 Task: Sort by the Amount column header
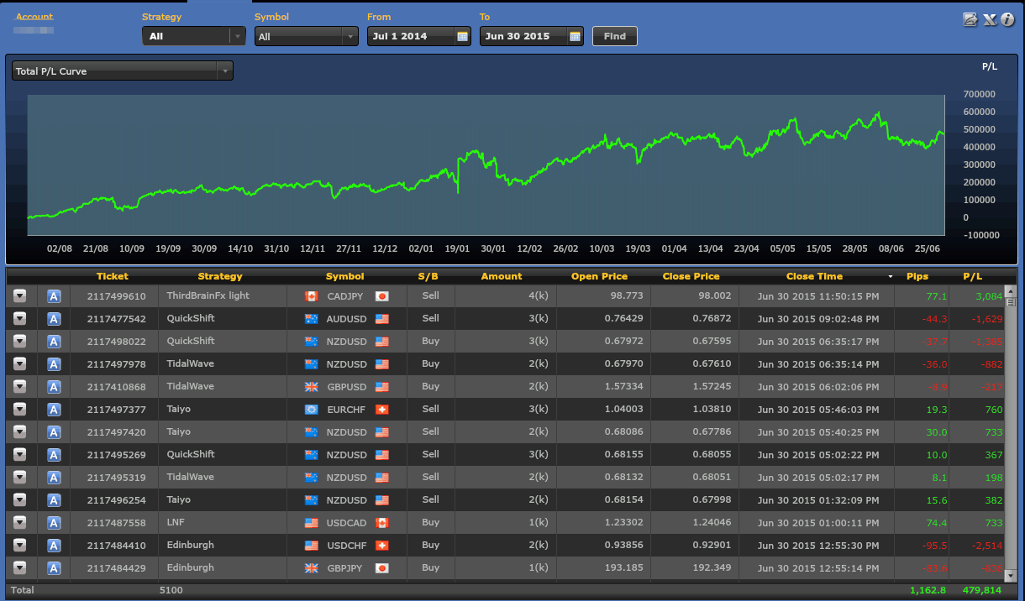click(502, 276)
